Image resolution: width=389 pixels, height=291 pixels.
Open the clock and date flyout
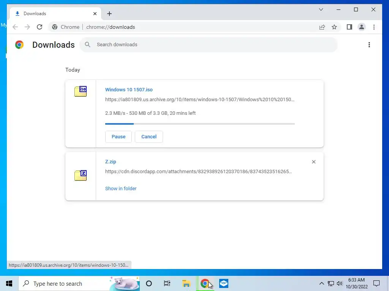pyautogui.click(x=356, y=283)
